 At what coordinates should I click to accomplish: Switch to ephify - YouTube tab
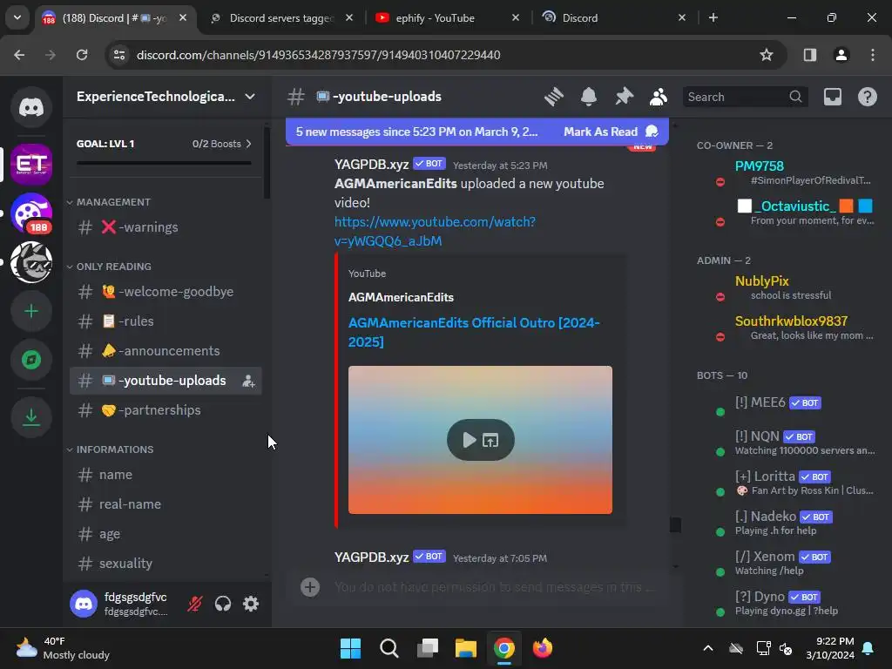448,18
